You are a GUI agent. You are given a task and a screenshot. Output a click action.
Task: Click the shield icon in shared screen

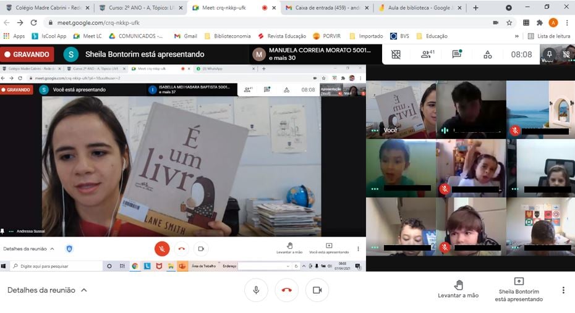69,249
